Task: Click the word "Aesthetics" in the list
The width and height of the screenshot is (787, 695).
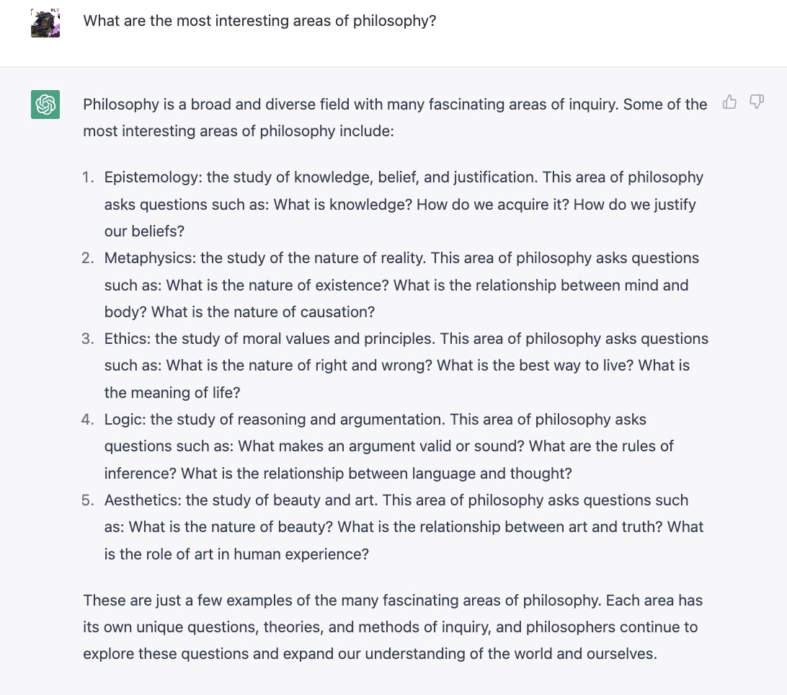Action: (142, 500)
